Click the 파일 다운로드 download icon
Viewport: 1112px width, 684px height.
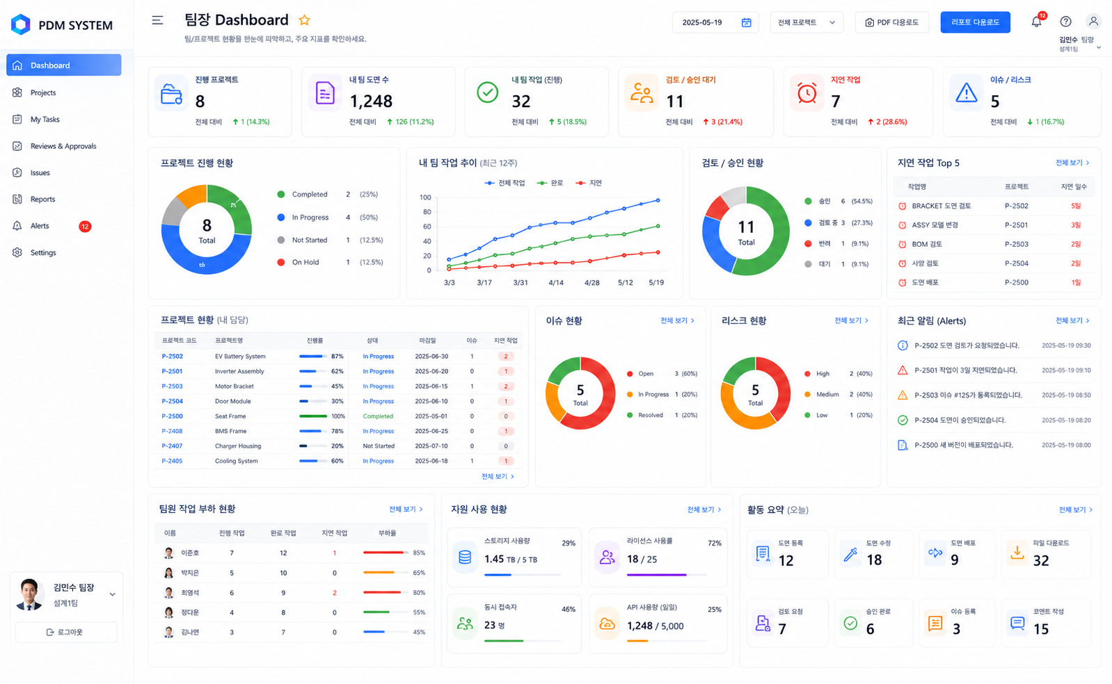(x=1017, y=553)
